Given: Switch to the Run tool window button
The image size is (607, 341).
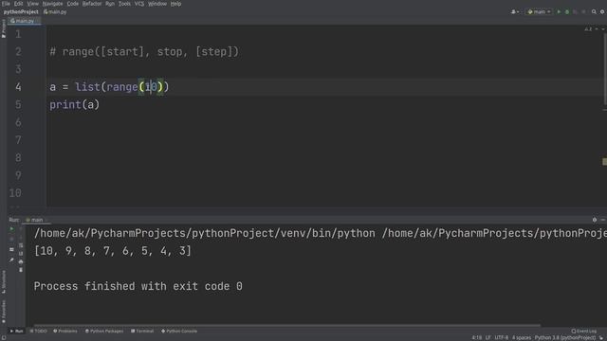Looking at the screenshot, I should pyautogui.click(x=17, y=331).
